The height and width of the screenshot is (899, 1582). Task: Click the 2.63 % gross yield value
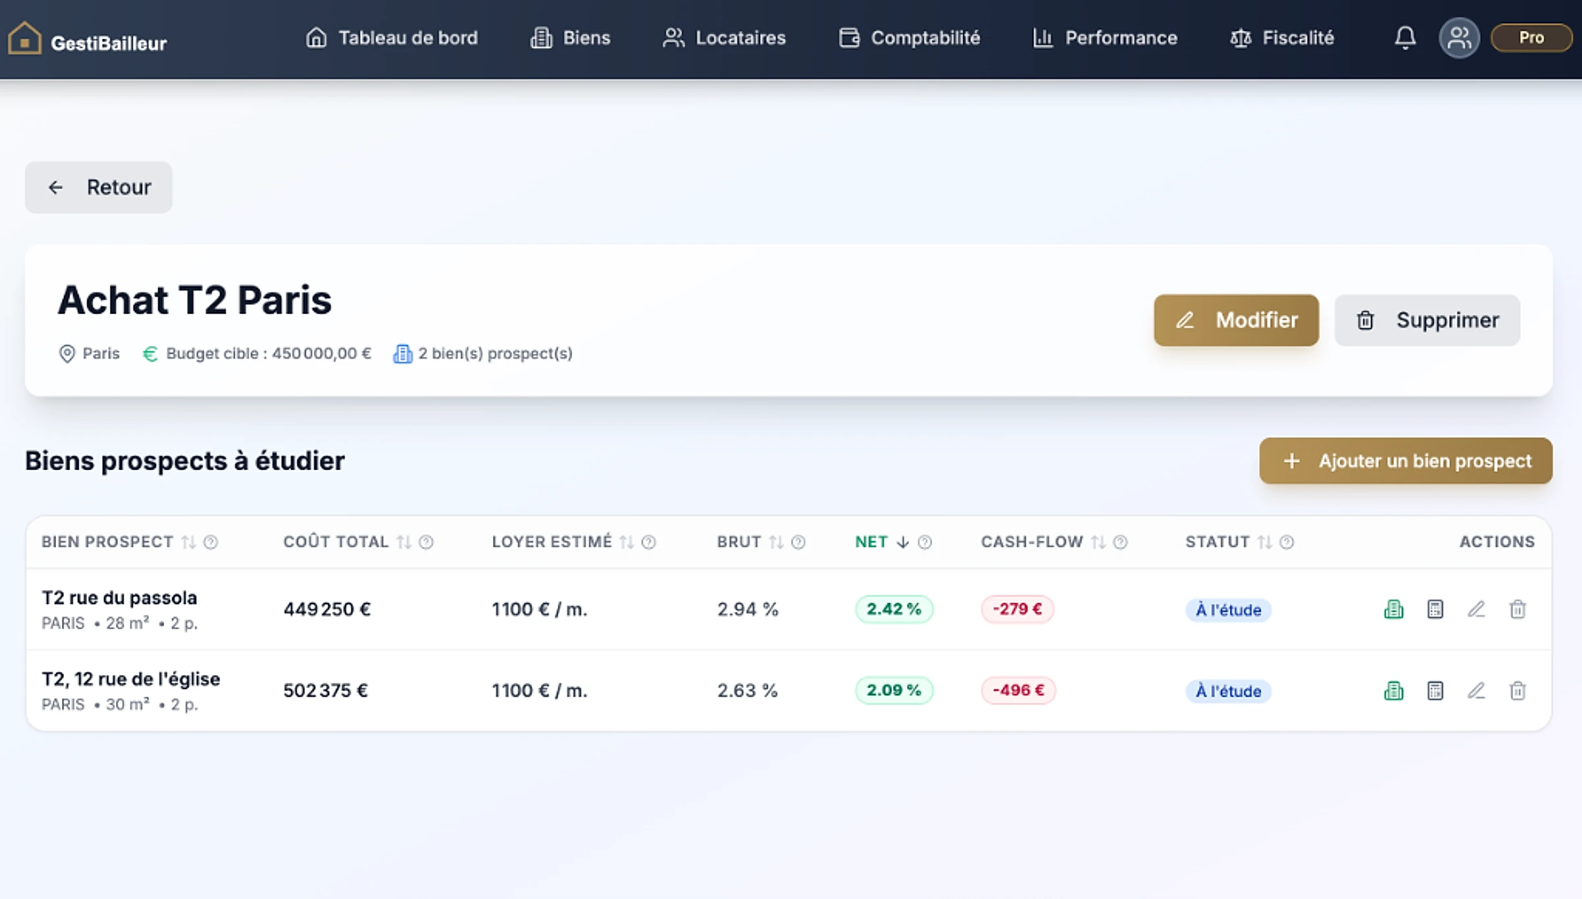point(747,691)
